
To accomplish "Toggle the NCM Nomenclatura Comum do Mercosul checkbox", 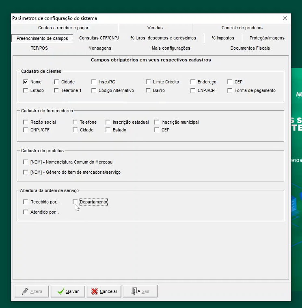I will pos(26,162).
